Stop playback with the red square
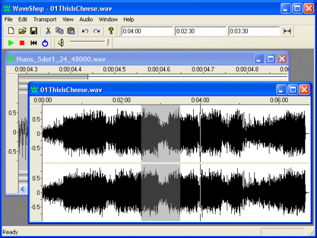 click(22, 43)
